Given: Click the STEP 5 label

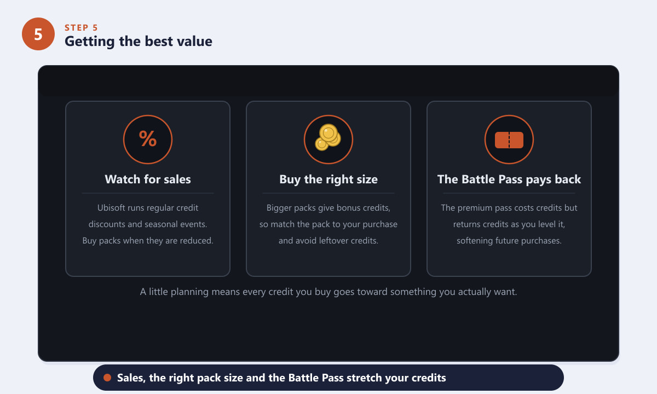Looking at the screenshot, I should click(82, 27).
